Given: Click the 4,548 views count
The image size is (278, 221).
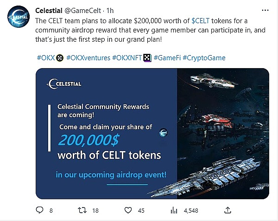Looking at the screenshot, I should [191, 210].
